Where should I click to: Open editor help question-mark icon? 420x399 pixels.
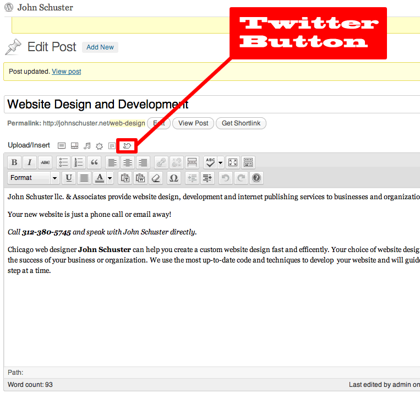tap(257, 178)
